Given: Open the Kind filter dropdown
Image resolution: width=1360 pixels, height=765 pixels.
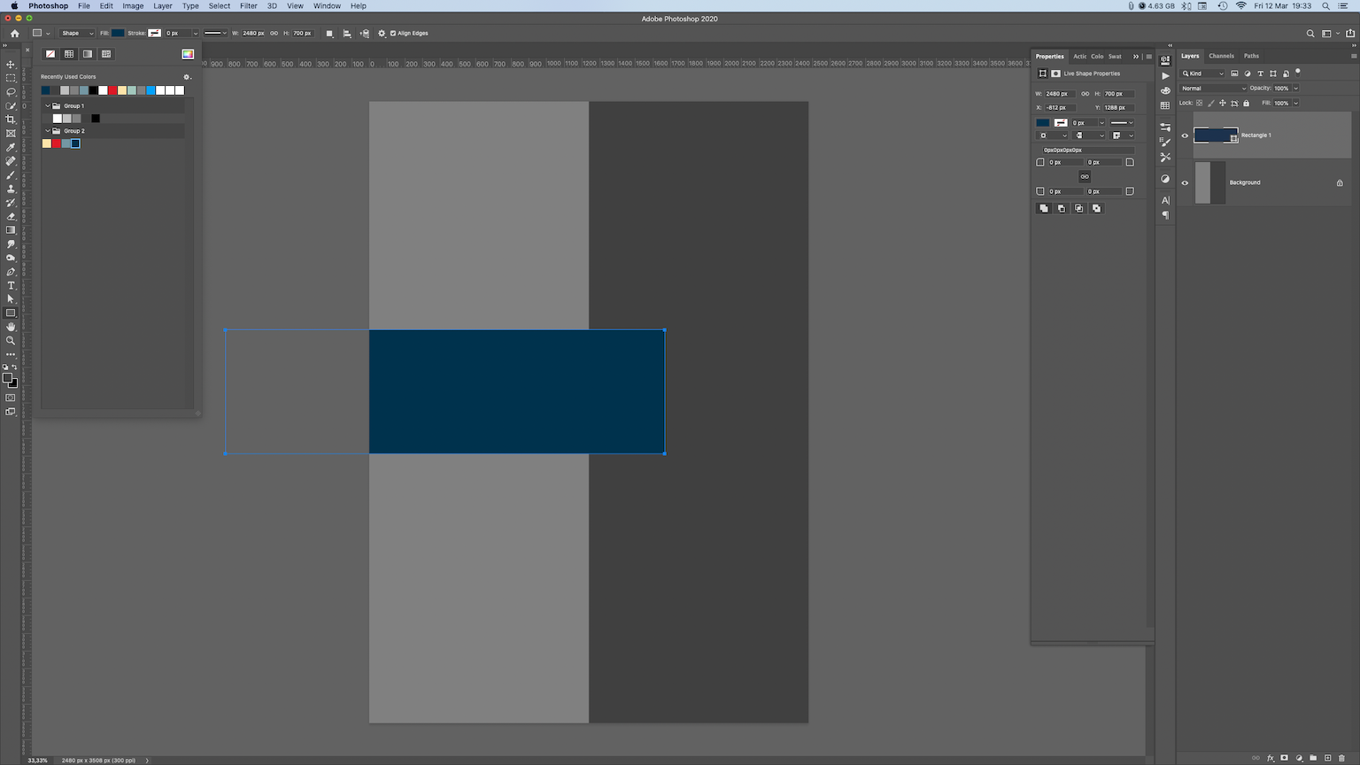Looking at the screenshot, I should [1202, 73].
